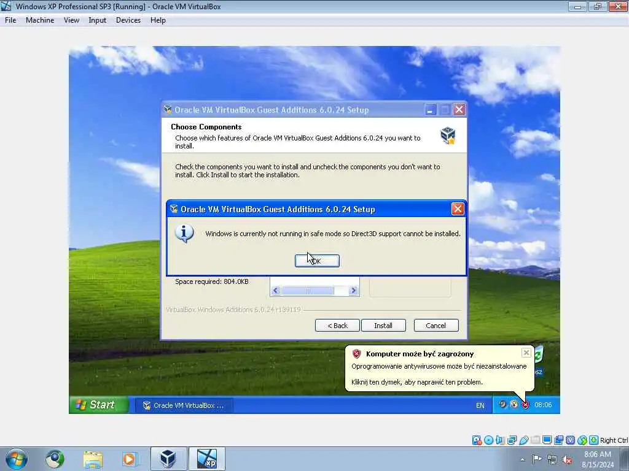This screenshot has width=629, height=471.
Task: Open the File menu of VirtualBox
Action: click(10, 20)
